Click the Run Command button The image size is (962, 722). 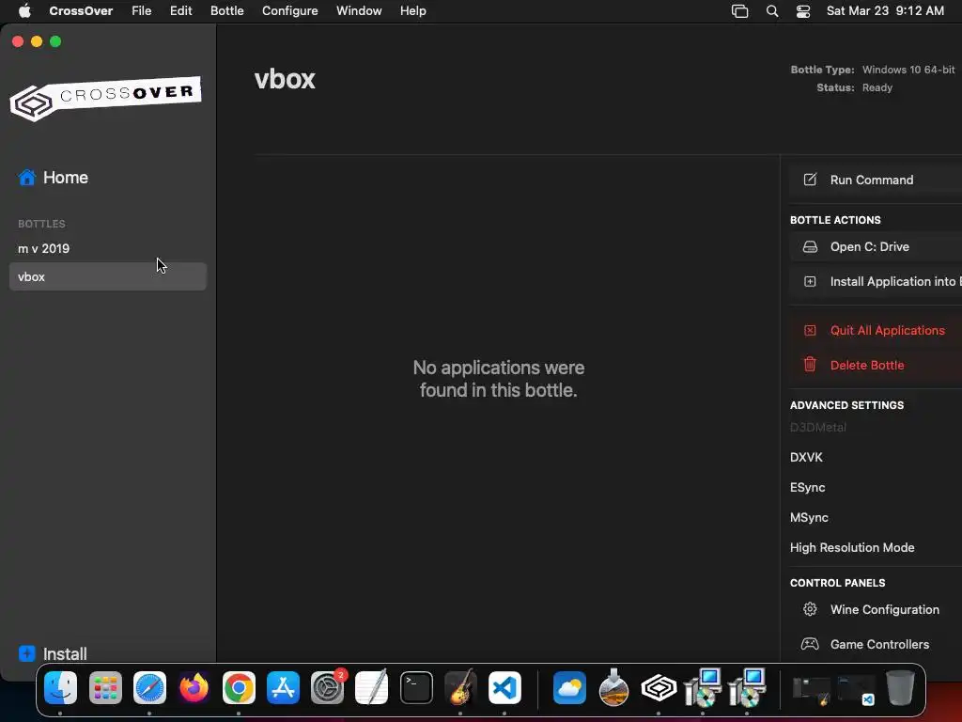(876, 180)
